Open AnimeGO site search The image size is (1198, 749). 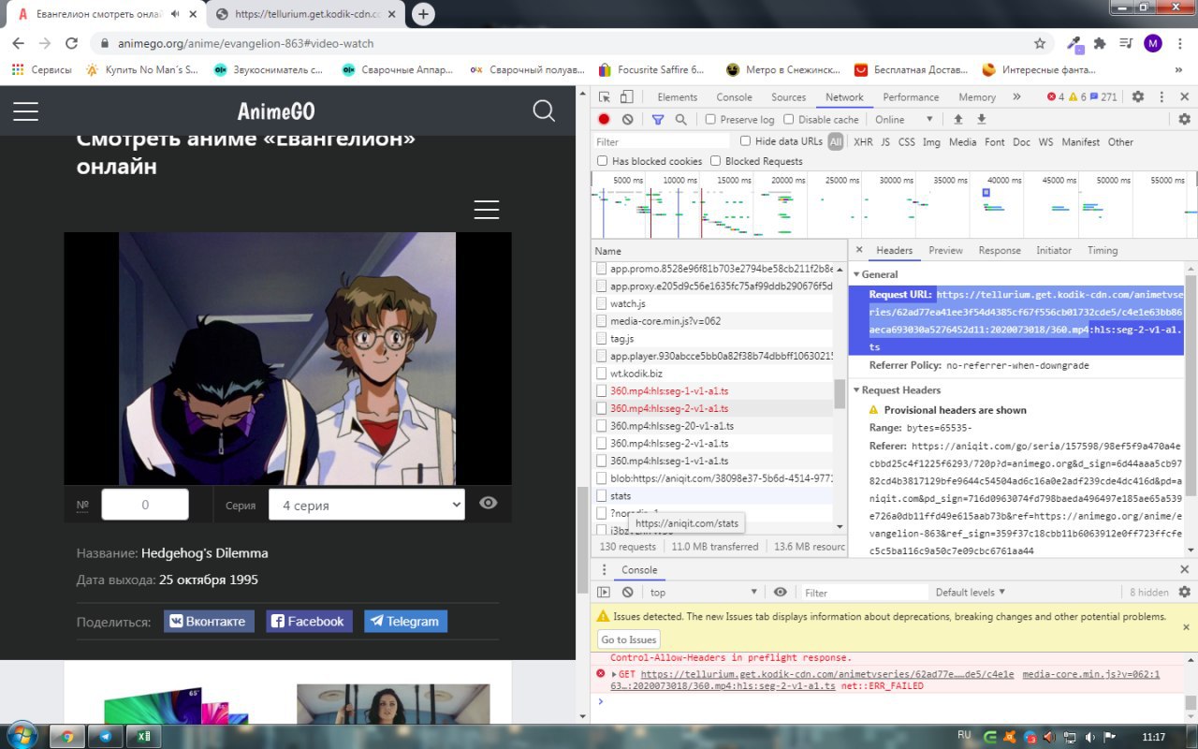(544, 111)
